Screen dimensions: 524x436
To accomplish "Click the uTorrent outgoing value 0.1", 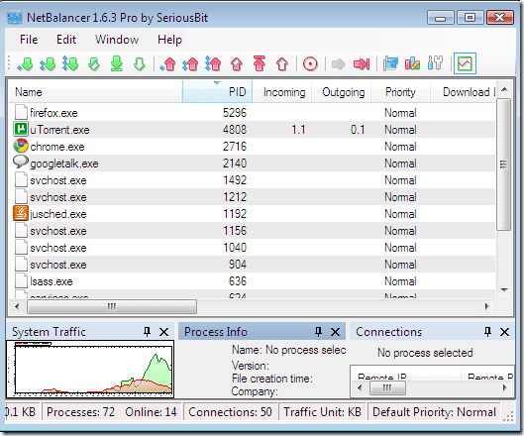I will [358, 130].
